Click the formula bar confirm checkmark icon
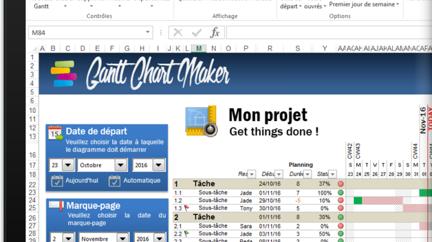The width and height of the screenshot is (432, 242). tap(196, 33)
